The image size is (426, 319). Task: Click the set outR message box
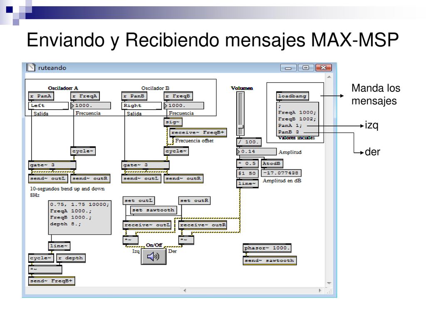(195, 201)
